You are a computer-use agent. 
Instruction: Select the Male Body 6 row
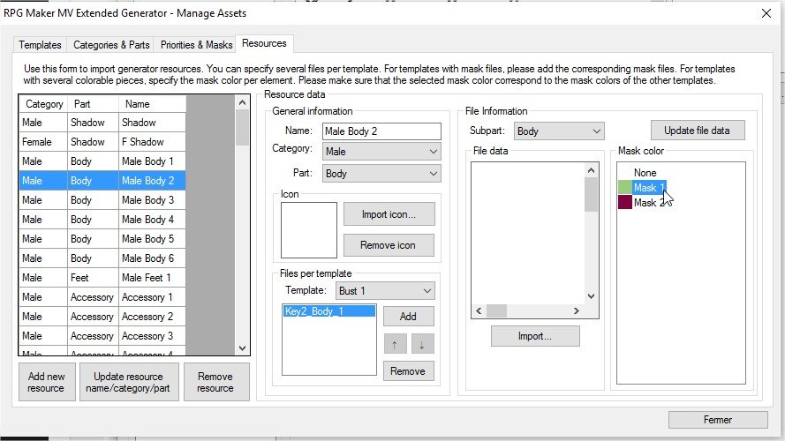pos(102,258)
